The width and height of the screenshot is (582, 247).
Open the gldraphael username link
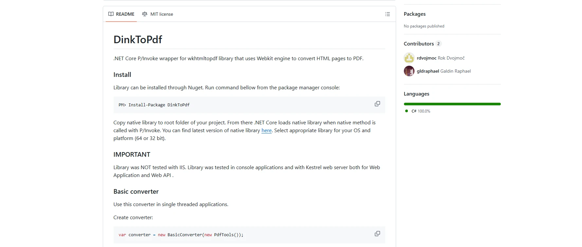(427, 71)
